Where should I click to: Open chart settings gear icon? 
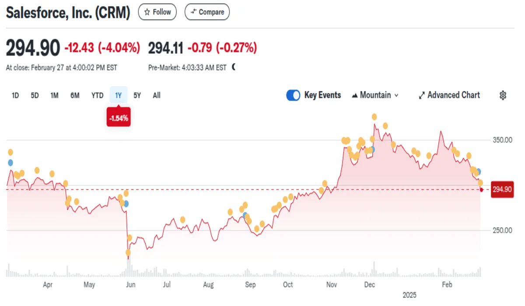pos(503,95)
